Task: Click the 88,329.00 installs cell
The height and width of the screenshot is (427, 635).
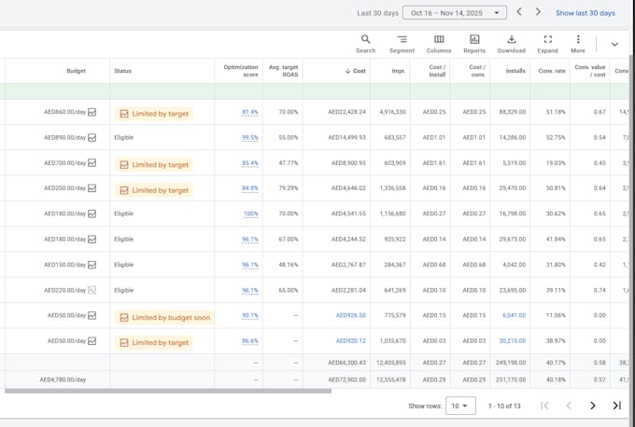Action: click(x=513, y=112)
